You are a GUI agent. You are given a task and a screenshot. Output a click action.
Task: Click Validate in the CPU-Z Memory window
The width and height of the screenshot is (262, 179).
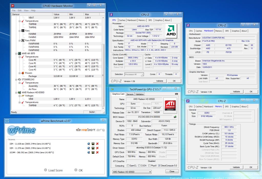tap(236, 167)
